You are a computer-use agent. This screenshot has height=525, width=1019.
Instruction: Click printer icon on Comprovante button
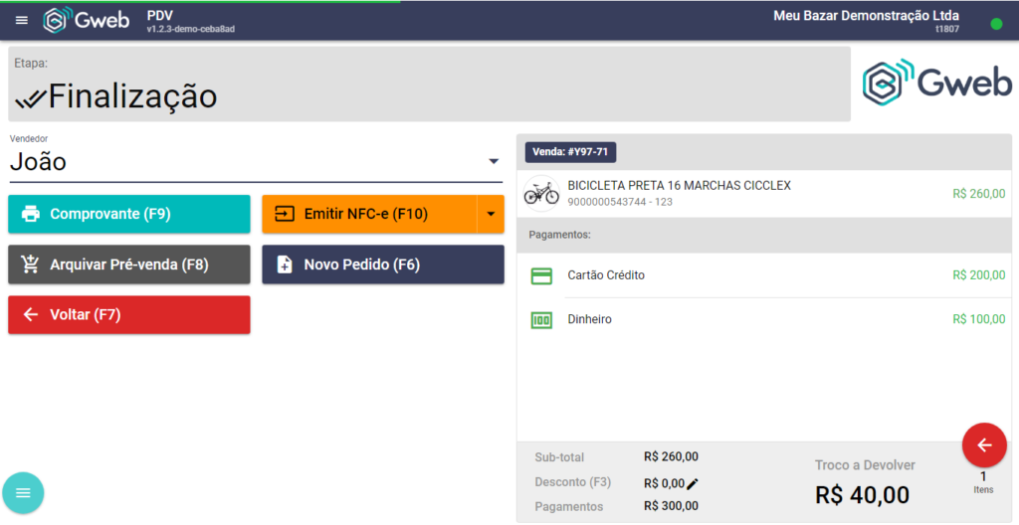[31, 214]
